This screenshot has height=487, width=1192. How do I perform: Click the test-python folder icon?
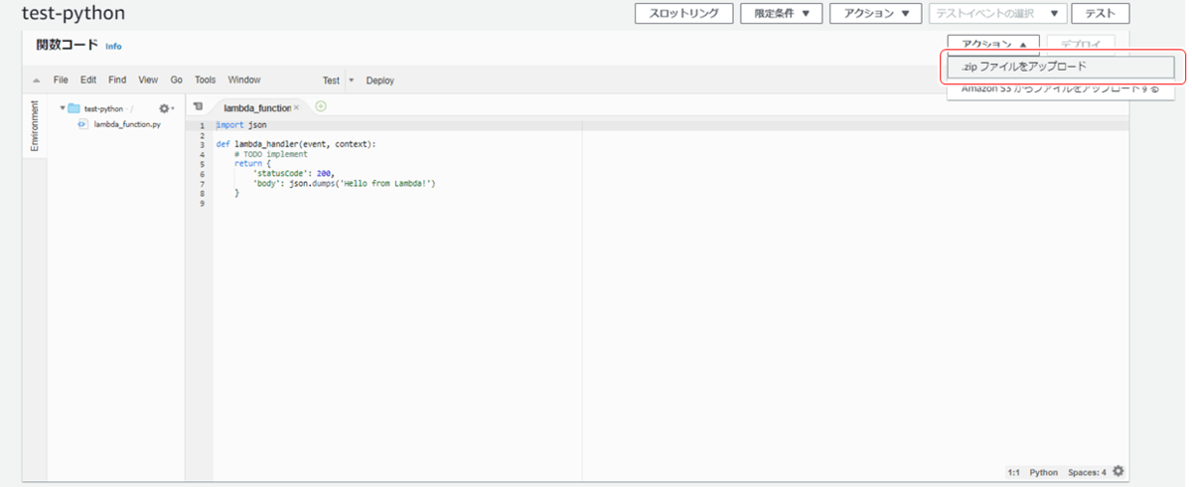click(x=74, y=108)
